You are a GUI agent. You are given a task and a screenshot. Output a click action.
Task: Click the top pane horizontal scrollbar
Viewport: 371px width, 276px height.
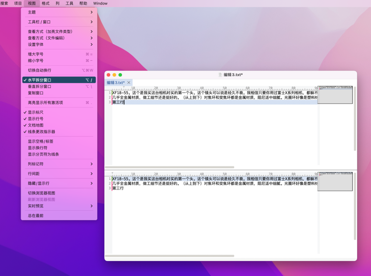point(170,167)
